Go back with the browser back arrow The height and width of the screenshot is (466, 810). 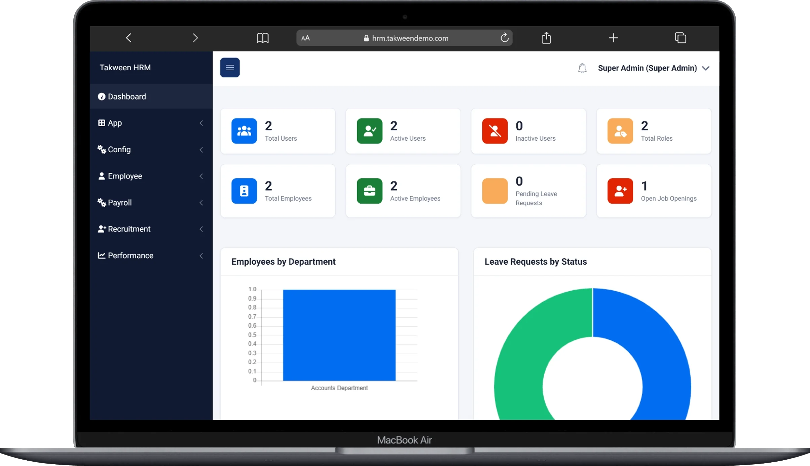(x=128, y=38)
